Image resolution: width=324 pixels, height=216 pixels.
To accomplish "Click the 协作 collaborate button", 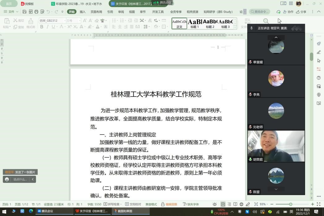I will (288, 12).
